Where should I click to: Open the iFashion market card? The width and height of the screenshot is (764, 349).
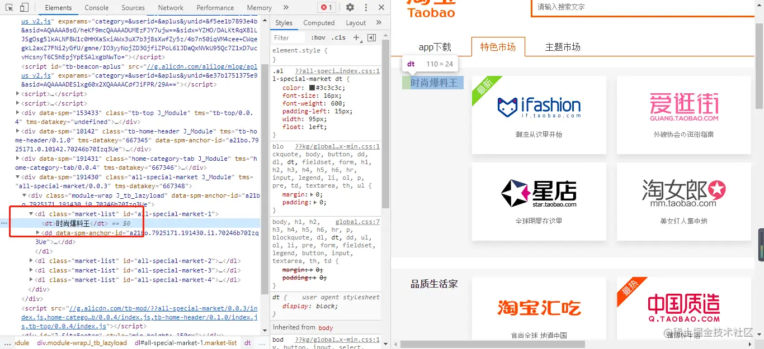pos(539,115)
